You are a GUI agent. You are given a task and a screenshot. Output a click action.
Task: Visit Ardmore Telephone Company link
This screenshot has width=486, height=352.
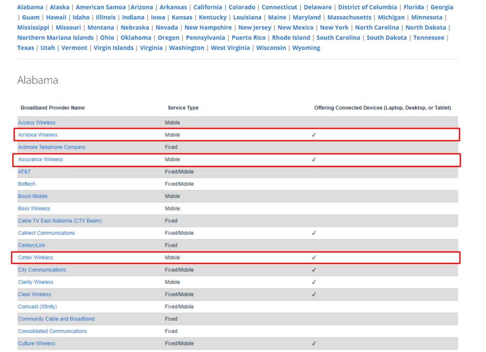(52, 147)
